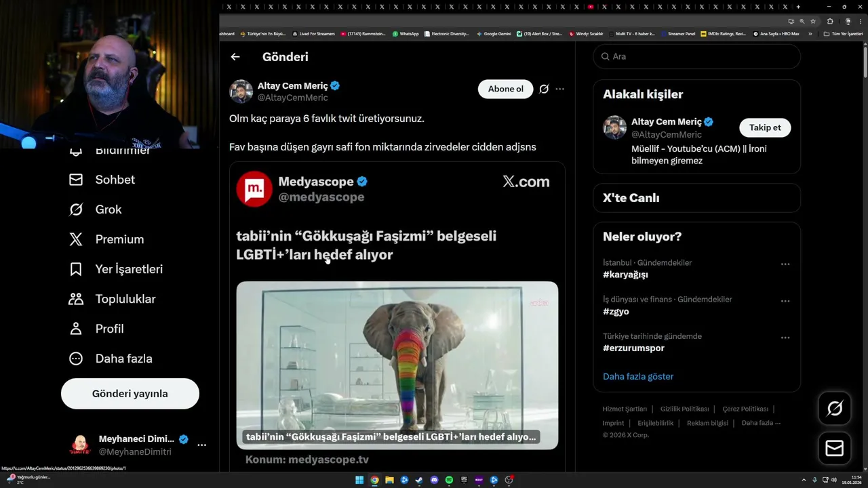The width and height of the screenshot is (868, 488).
Task: Click Grok explain icon beside Abone ol
Action: (x=544, y=89)
